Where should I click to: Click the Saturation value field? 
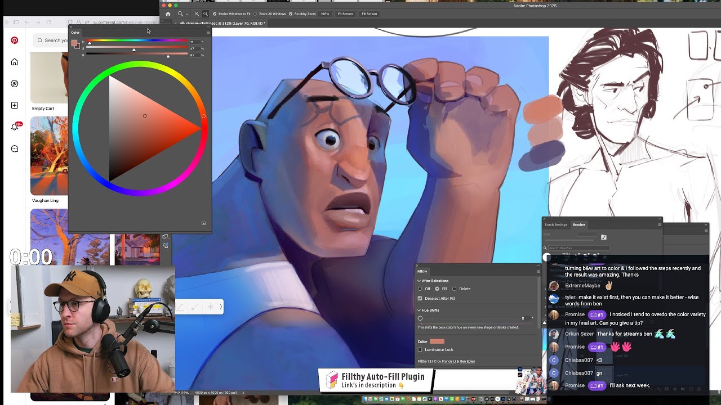pos(194,48)
